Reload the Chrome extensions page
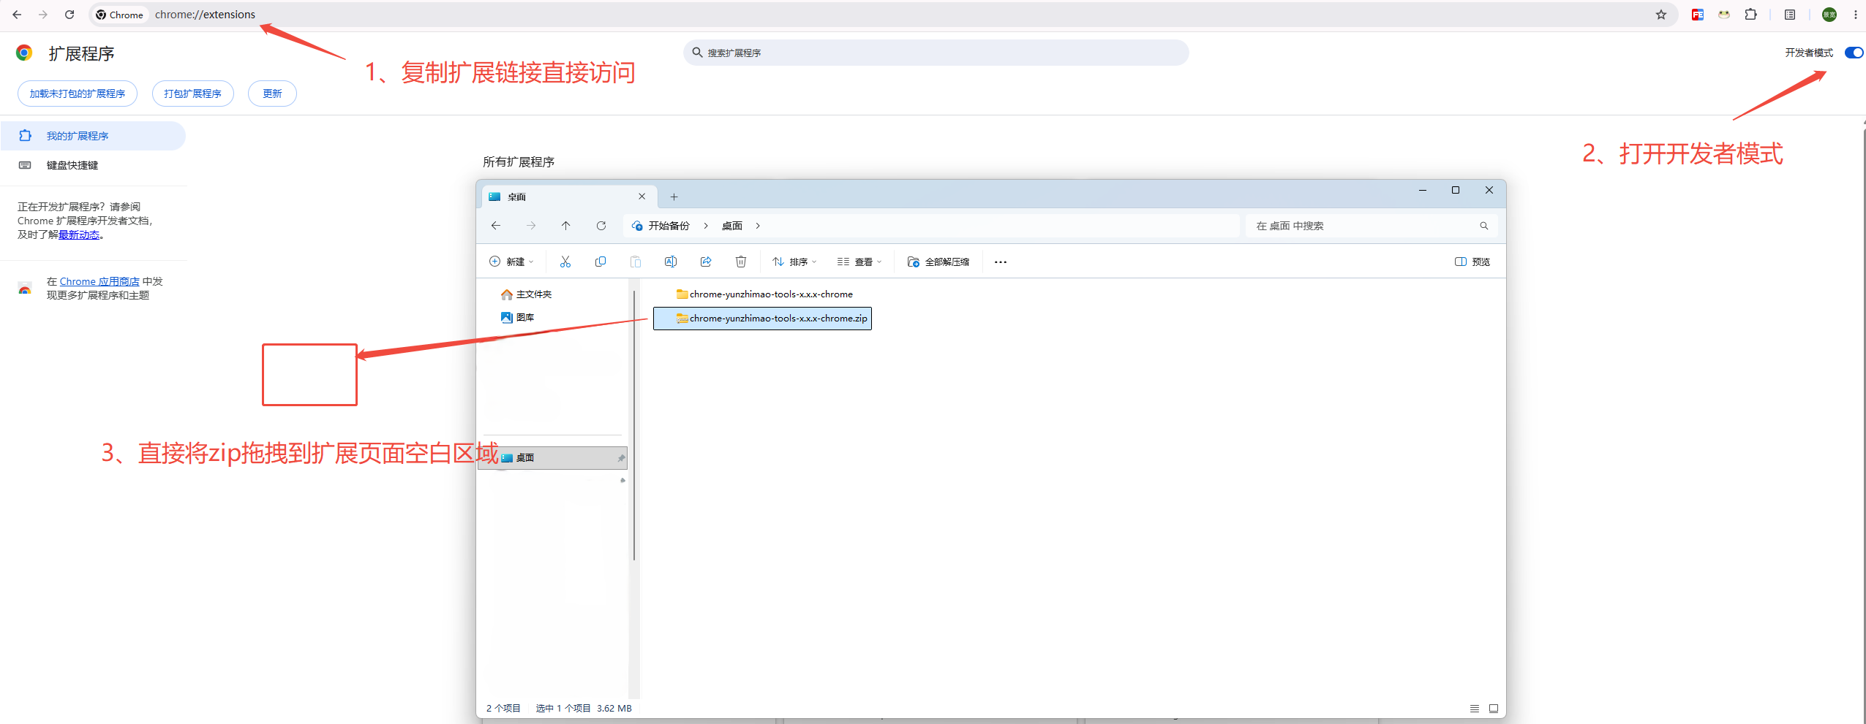Viewport: 1866px width, 724px height. pos(69,15)
